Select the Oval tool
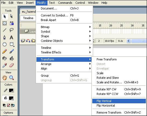 5,44
